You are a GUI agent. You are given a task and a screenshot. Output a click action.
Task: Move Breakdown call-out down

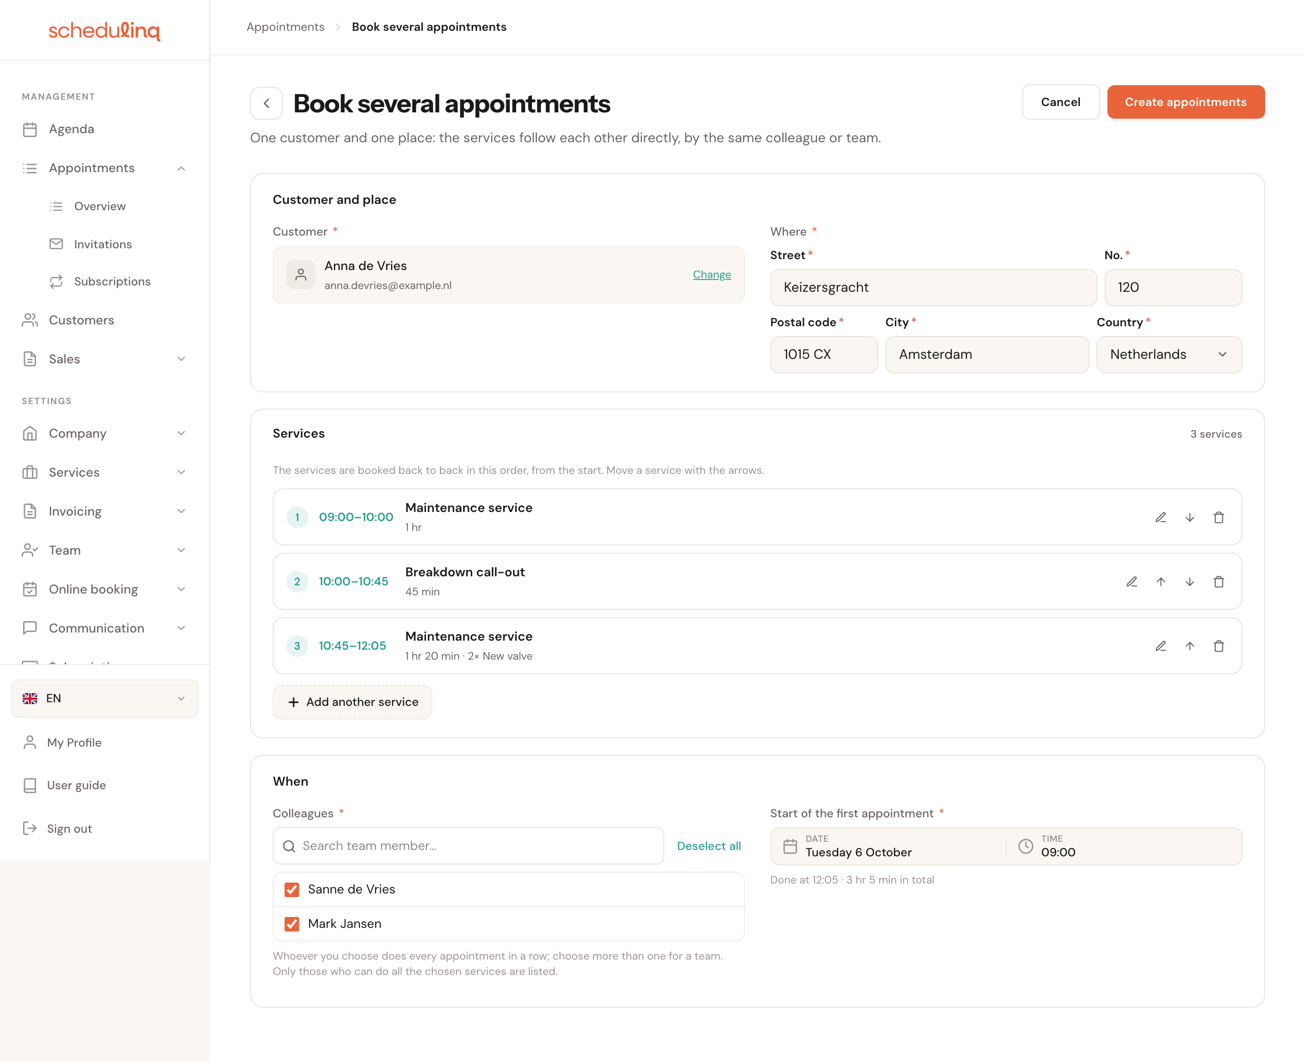1189,582
